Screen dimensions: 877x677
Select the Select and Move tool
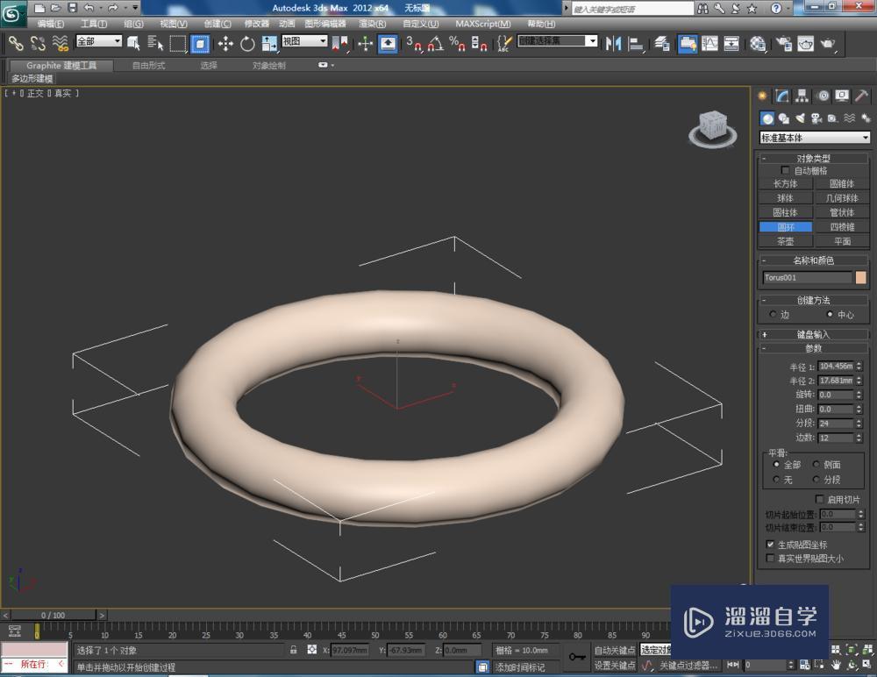[x=225, y=42]
